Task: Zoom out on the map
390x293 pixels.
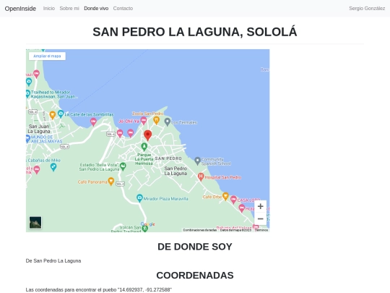Action: [261, 218]
